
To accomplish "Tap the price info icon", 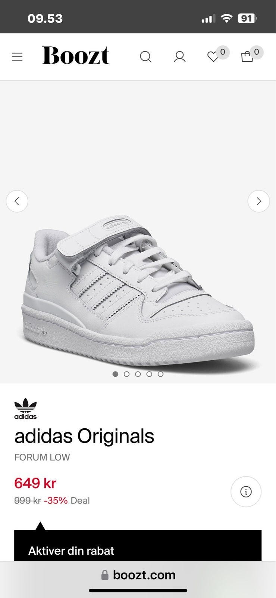I will (x=246, y=492).
